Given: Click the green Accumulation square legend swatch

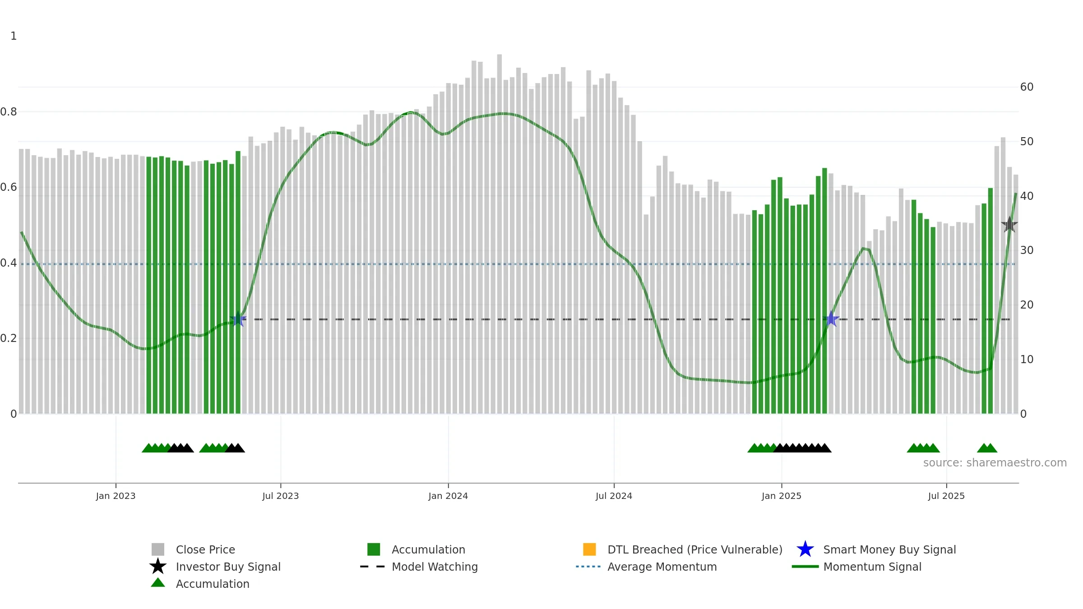Looking at the screenshot, I should click(x=374, y=549).
